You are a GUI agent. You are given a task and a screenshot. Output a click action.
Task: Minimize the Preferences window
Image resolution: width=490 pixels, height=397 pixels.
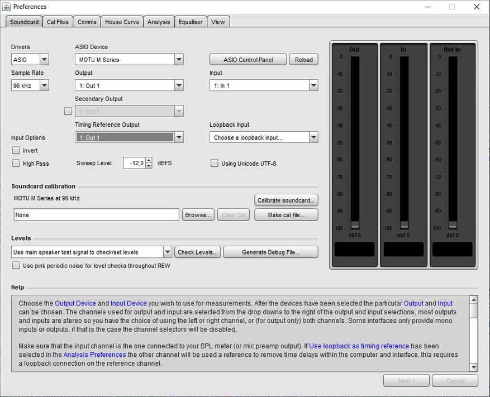427,7
